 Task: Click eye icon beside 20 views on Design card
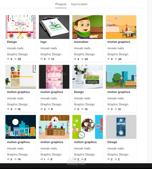(x=15, y=59)
